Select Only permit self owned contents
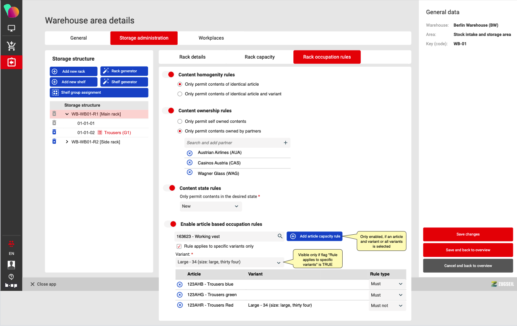Image resolution: width=517 pixels, height=326 pixels. coord(180,121)
